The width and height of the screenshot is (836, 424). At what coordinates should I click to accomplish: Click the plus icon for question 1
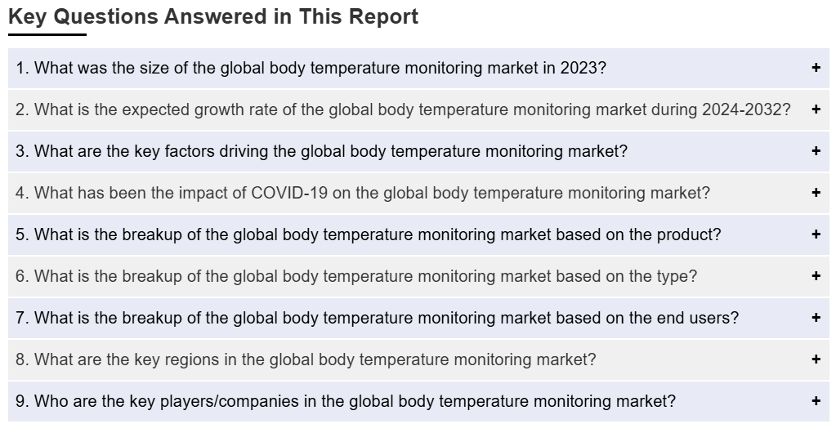(x=816, y=68)
